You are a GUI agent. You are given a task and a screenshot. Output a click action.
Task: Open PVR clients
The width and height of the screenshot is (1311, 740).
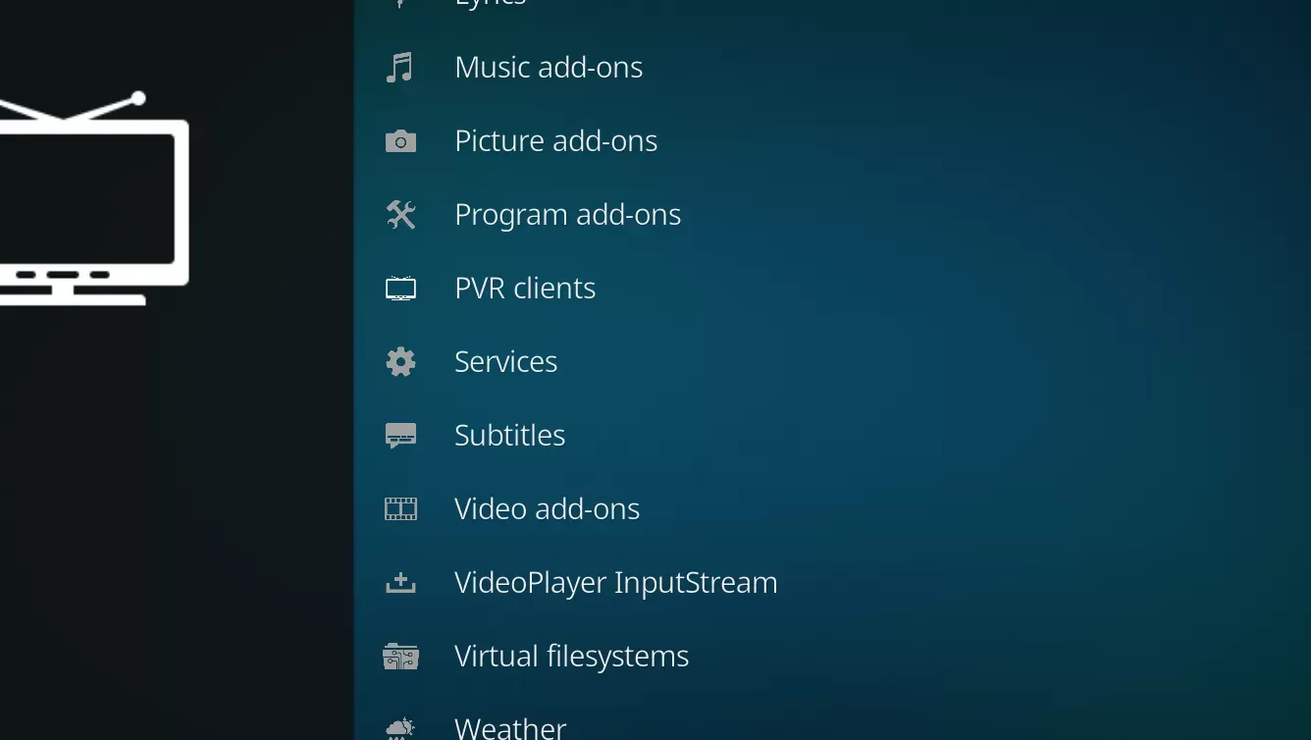pyautogui.click(x=525, y=288)
